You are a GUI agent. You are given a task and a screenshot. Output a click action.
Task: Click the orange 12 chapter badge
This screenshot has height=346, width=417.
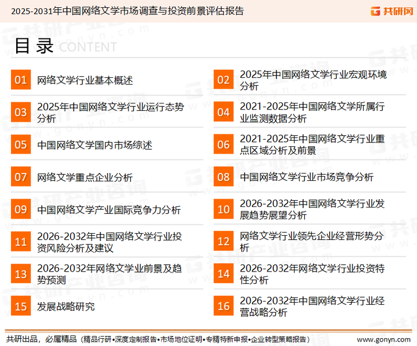224,241
